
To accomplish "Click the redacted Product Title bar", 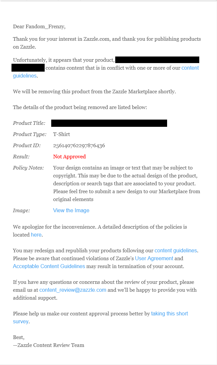I will tap(109, 123).
